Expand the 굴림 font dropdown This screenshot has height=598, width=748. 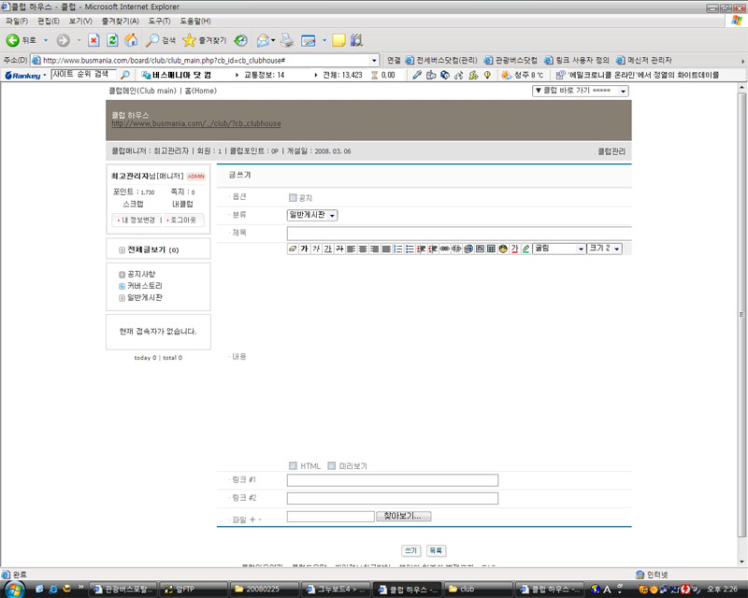[x=558, y=249]
